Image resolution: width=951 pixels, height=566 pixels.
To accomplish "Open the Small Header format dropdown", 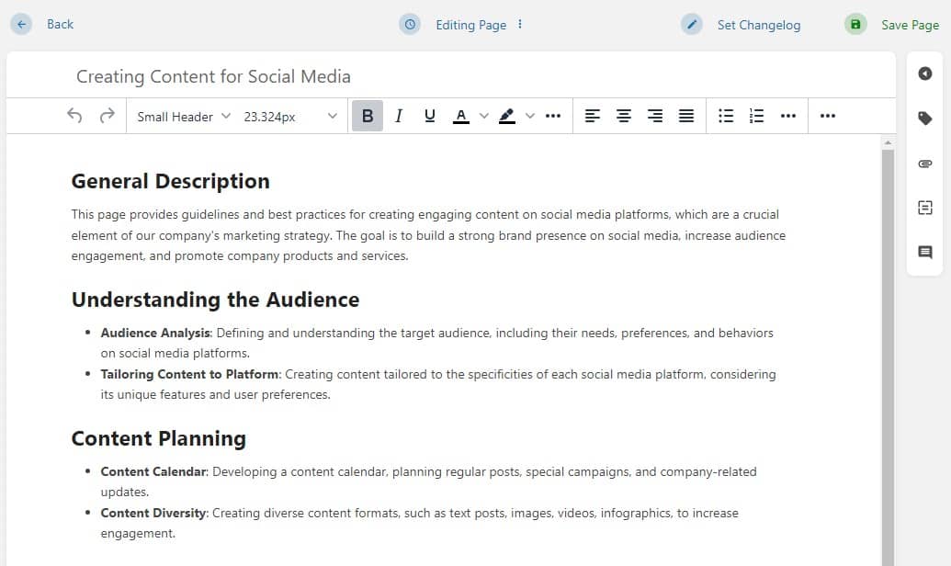I will (x=183, y=117).
